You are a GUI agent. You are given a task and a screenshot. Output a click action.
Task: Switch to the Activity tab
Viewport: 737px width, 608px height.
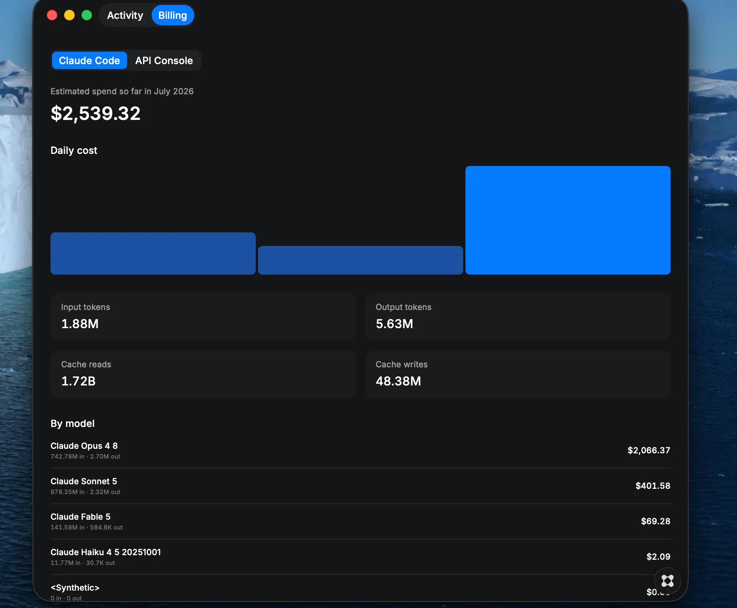point(125,15)
